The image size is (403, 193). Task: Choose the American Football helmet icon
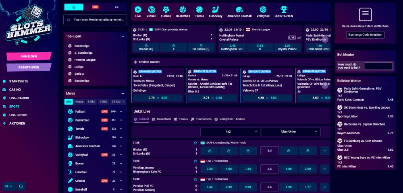(x=239, y=9)
